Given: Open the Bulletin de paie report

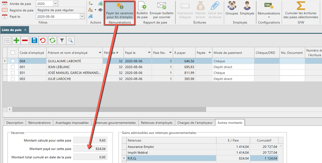Looking at the screenshot, I should pos(142,10).
